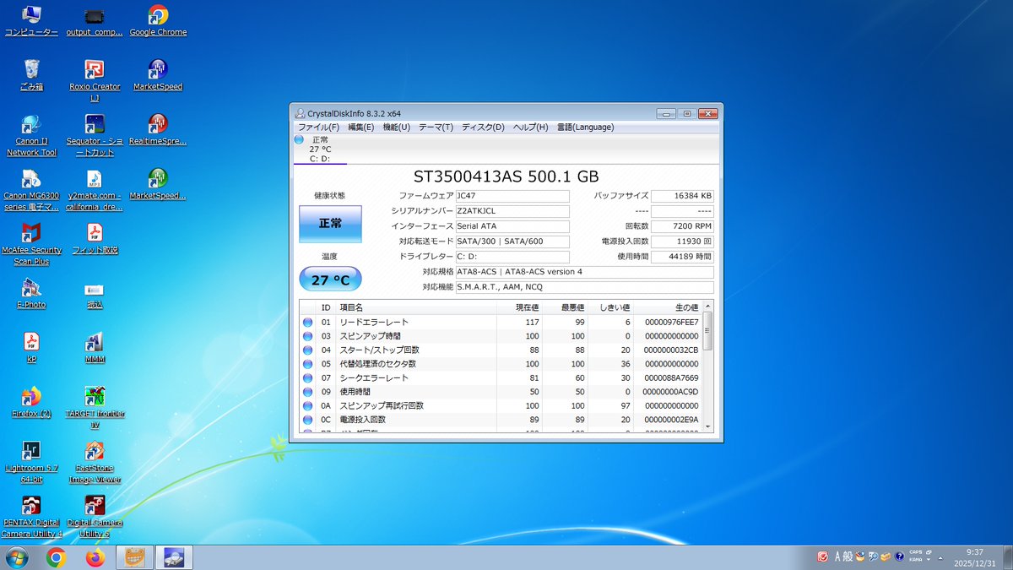Select the スピンアップ再試行回数 row

coord(501,405)
